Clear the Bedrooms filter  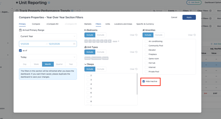132,35
